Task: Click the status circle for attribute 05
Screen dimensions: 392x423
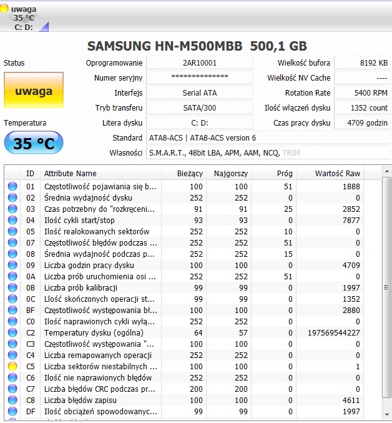Action: [12, 231]
